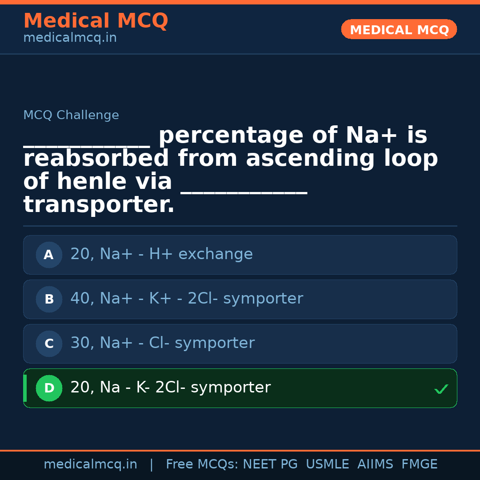The width and height of the screenshot is (480, 480).
Task: Click "USMLE" in the footer
Action: [327, 464]
